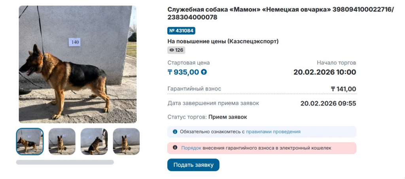Click the status text "Прием заявок"
Image resolution: width=405 pixels, height=179 pixels.
[x=227, y=117]
